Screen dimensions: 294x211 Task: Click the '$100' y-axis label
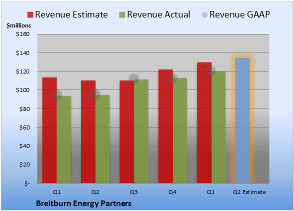point(22,90)
